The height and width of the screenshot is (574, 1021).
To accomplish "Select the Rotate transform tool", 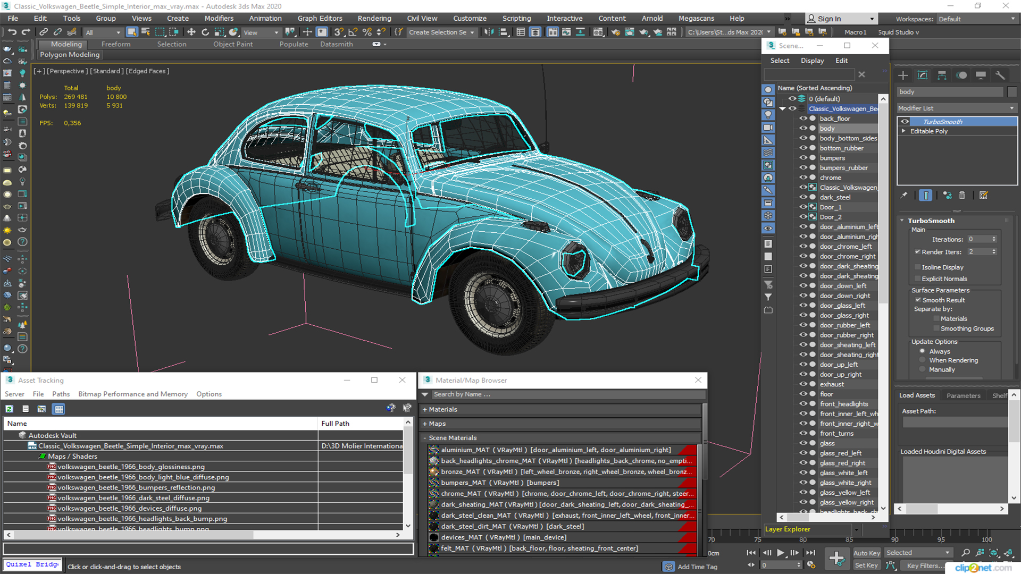I will [205, 32].
